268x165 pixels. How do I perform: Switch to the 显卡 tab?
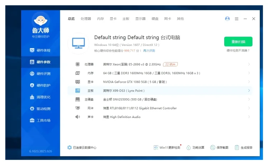113,19
